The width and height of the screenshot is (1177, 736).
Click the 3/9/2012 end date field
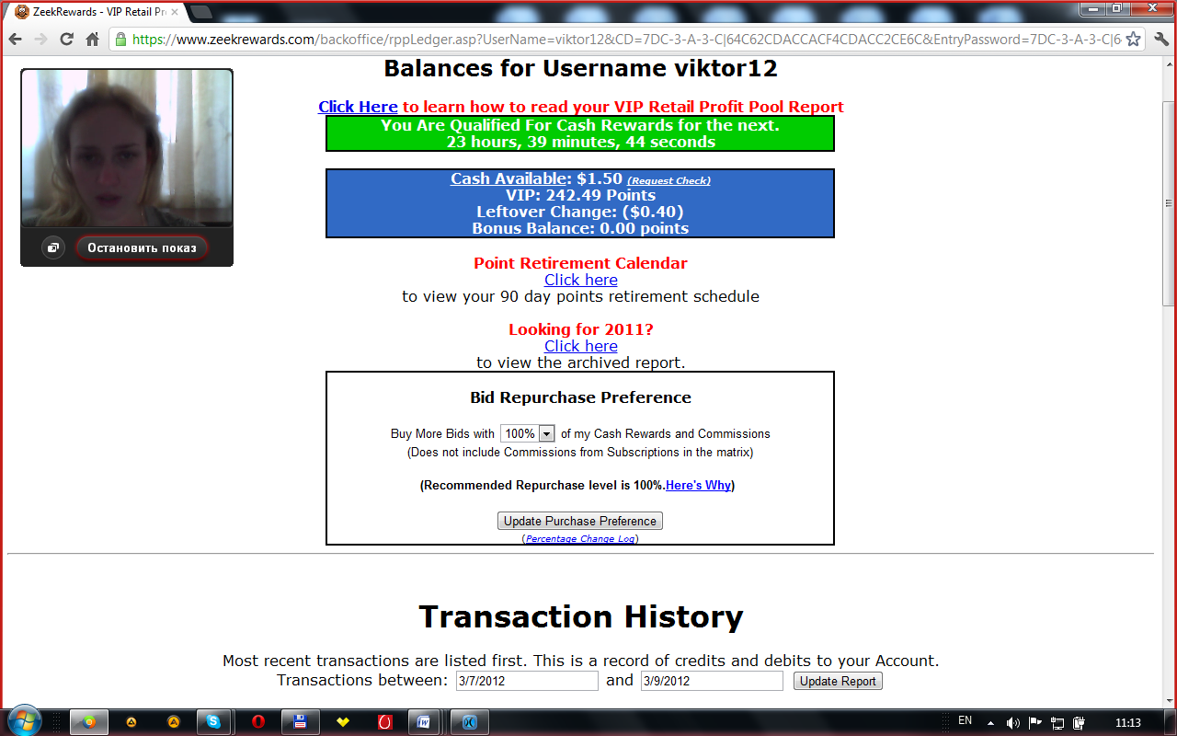712,681
